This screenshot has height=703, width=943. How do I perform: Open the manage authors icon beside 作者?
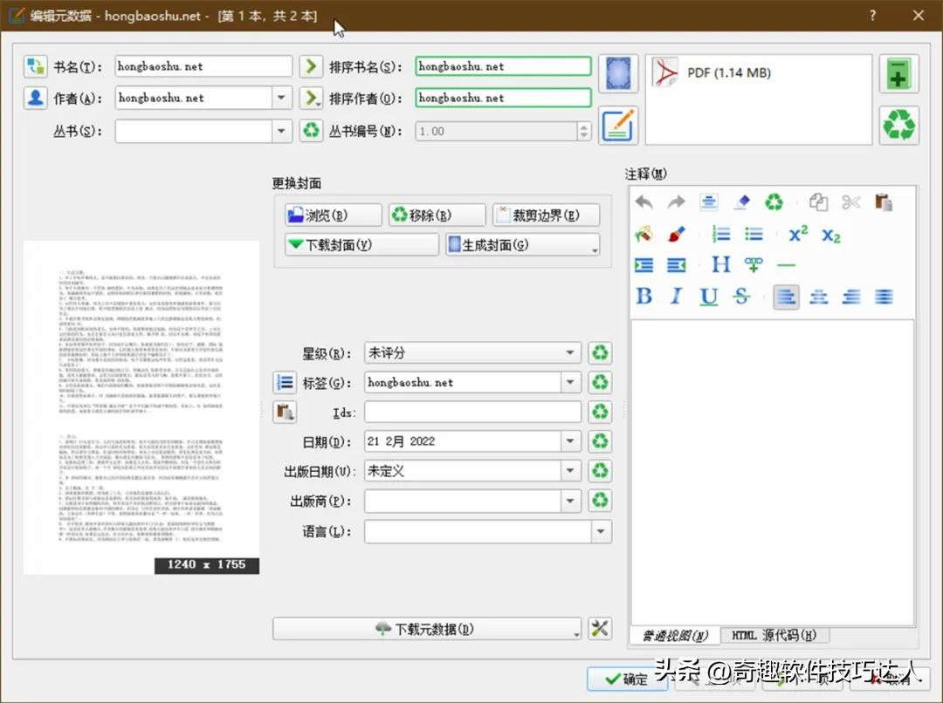tap(35, 99)
